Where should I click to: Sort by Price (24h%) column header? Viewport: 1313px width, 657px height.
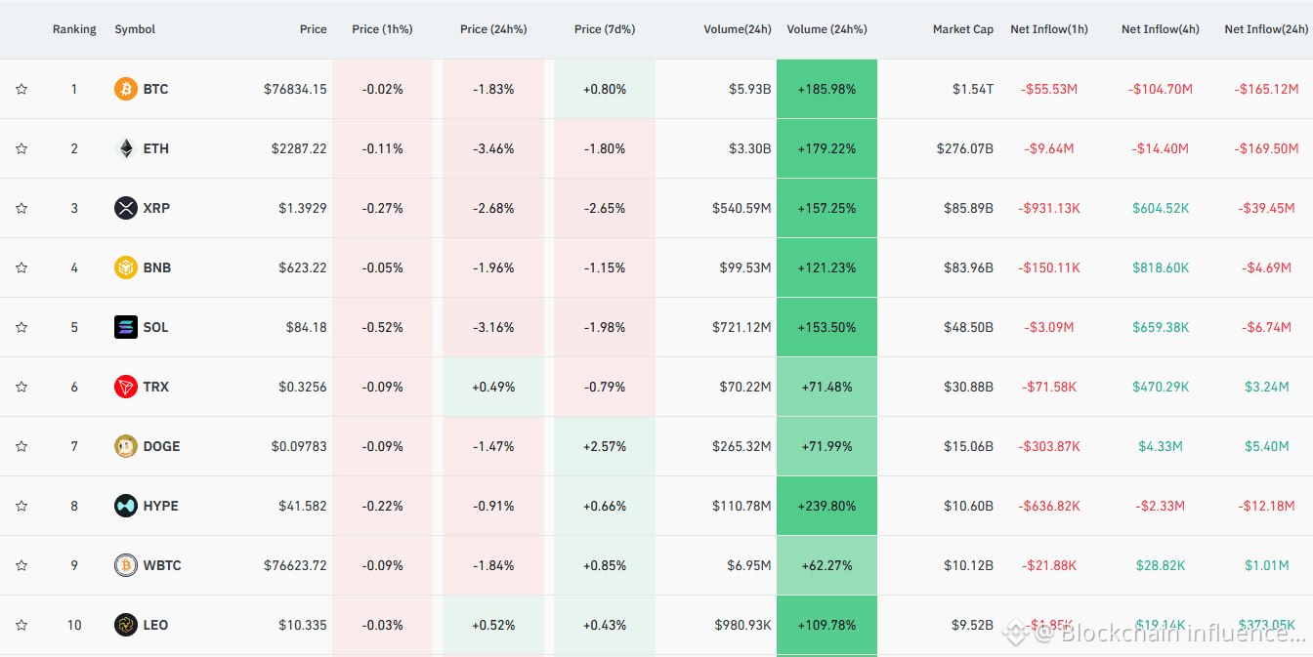493,29
